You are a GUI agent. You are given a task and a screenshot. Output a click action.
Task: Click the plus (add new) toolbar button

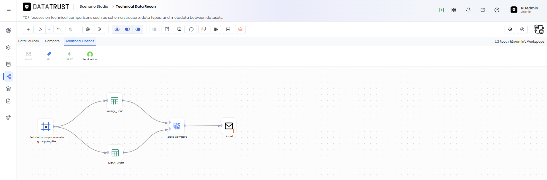(x=28, y=29)
